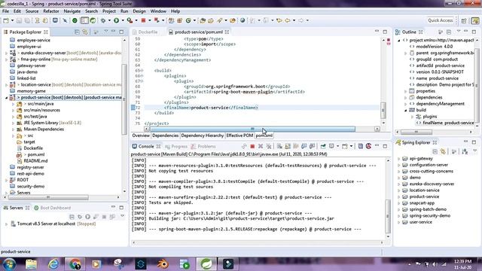Switch to the Dockerfile editor tab
Screen dimensions: 482x271
145,32
